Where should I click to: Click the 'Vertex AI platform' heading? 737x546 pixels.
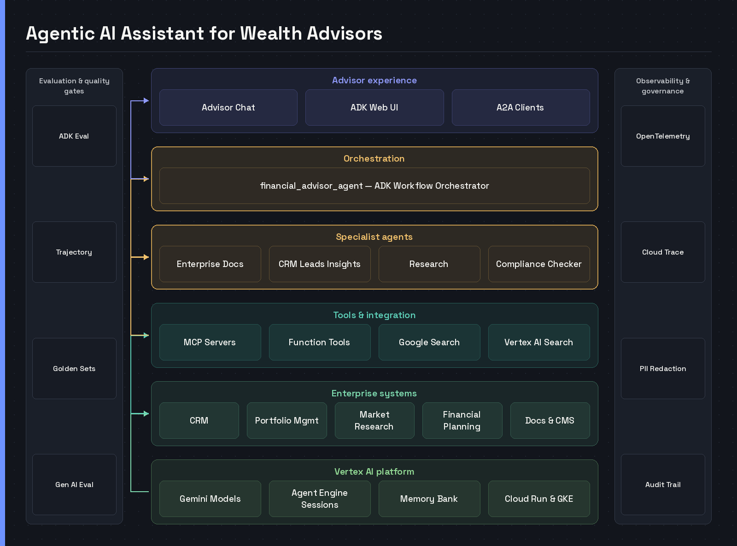tap(374, 471)
